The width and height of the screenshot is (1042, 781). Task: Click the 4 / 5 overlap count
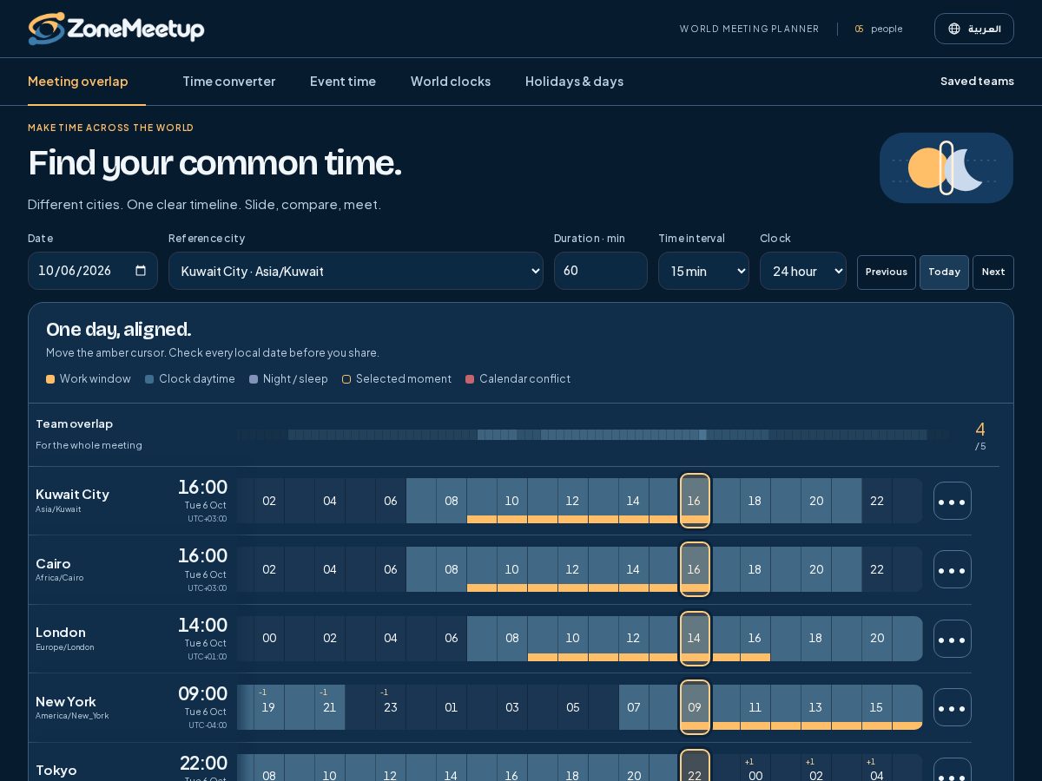coord(980,436)
